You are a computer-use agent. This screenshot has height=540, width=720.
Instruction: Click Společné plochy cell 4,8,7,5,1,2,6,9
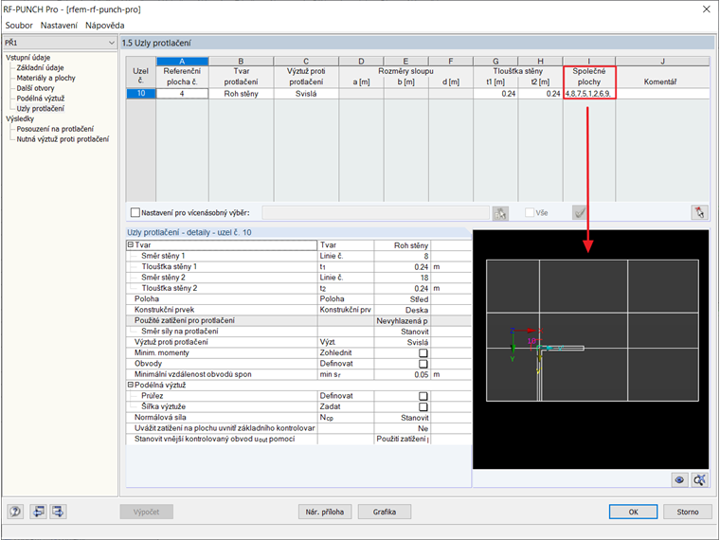click(x=588, y=94)
